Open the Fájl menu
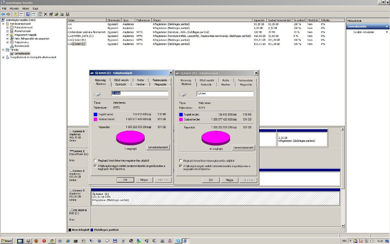This screenshot has width=390, height=244. [4, 8]
